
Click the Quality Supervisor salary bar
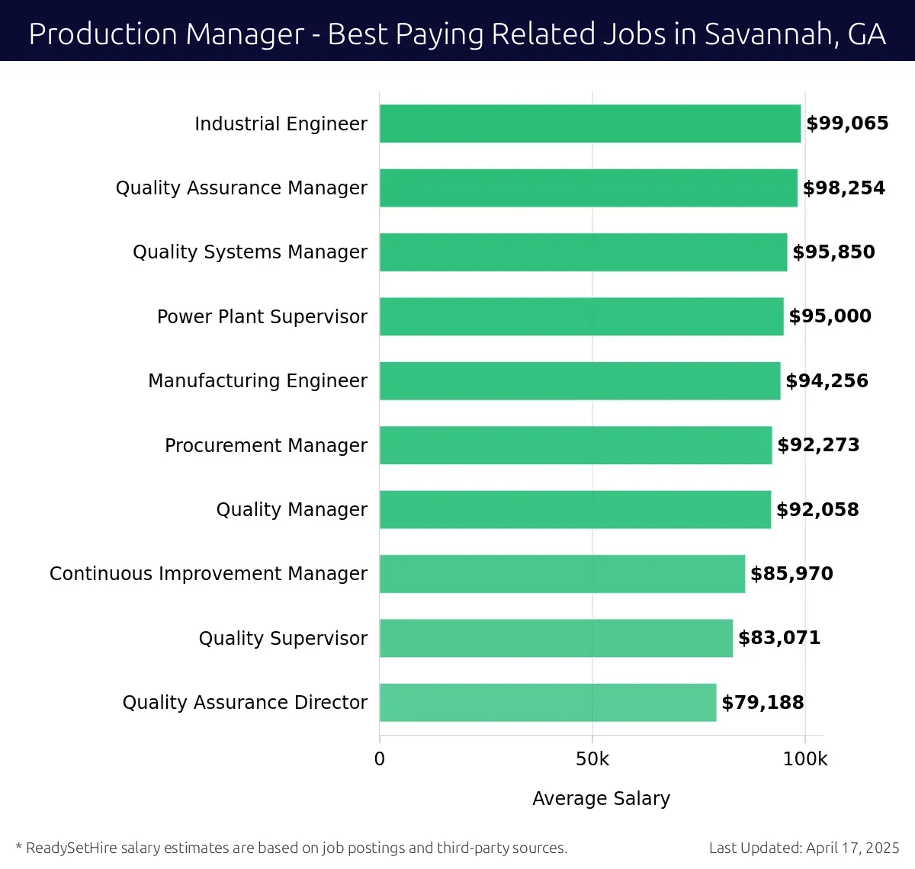click(557, 638)
